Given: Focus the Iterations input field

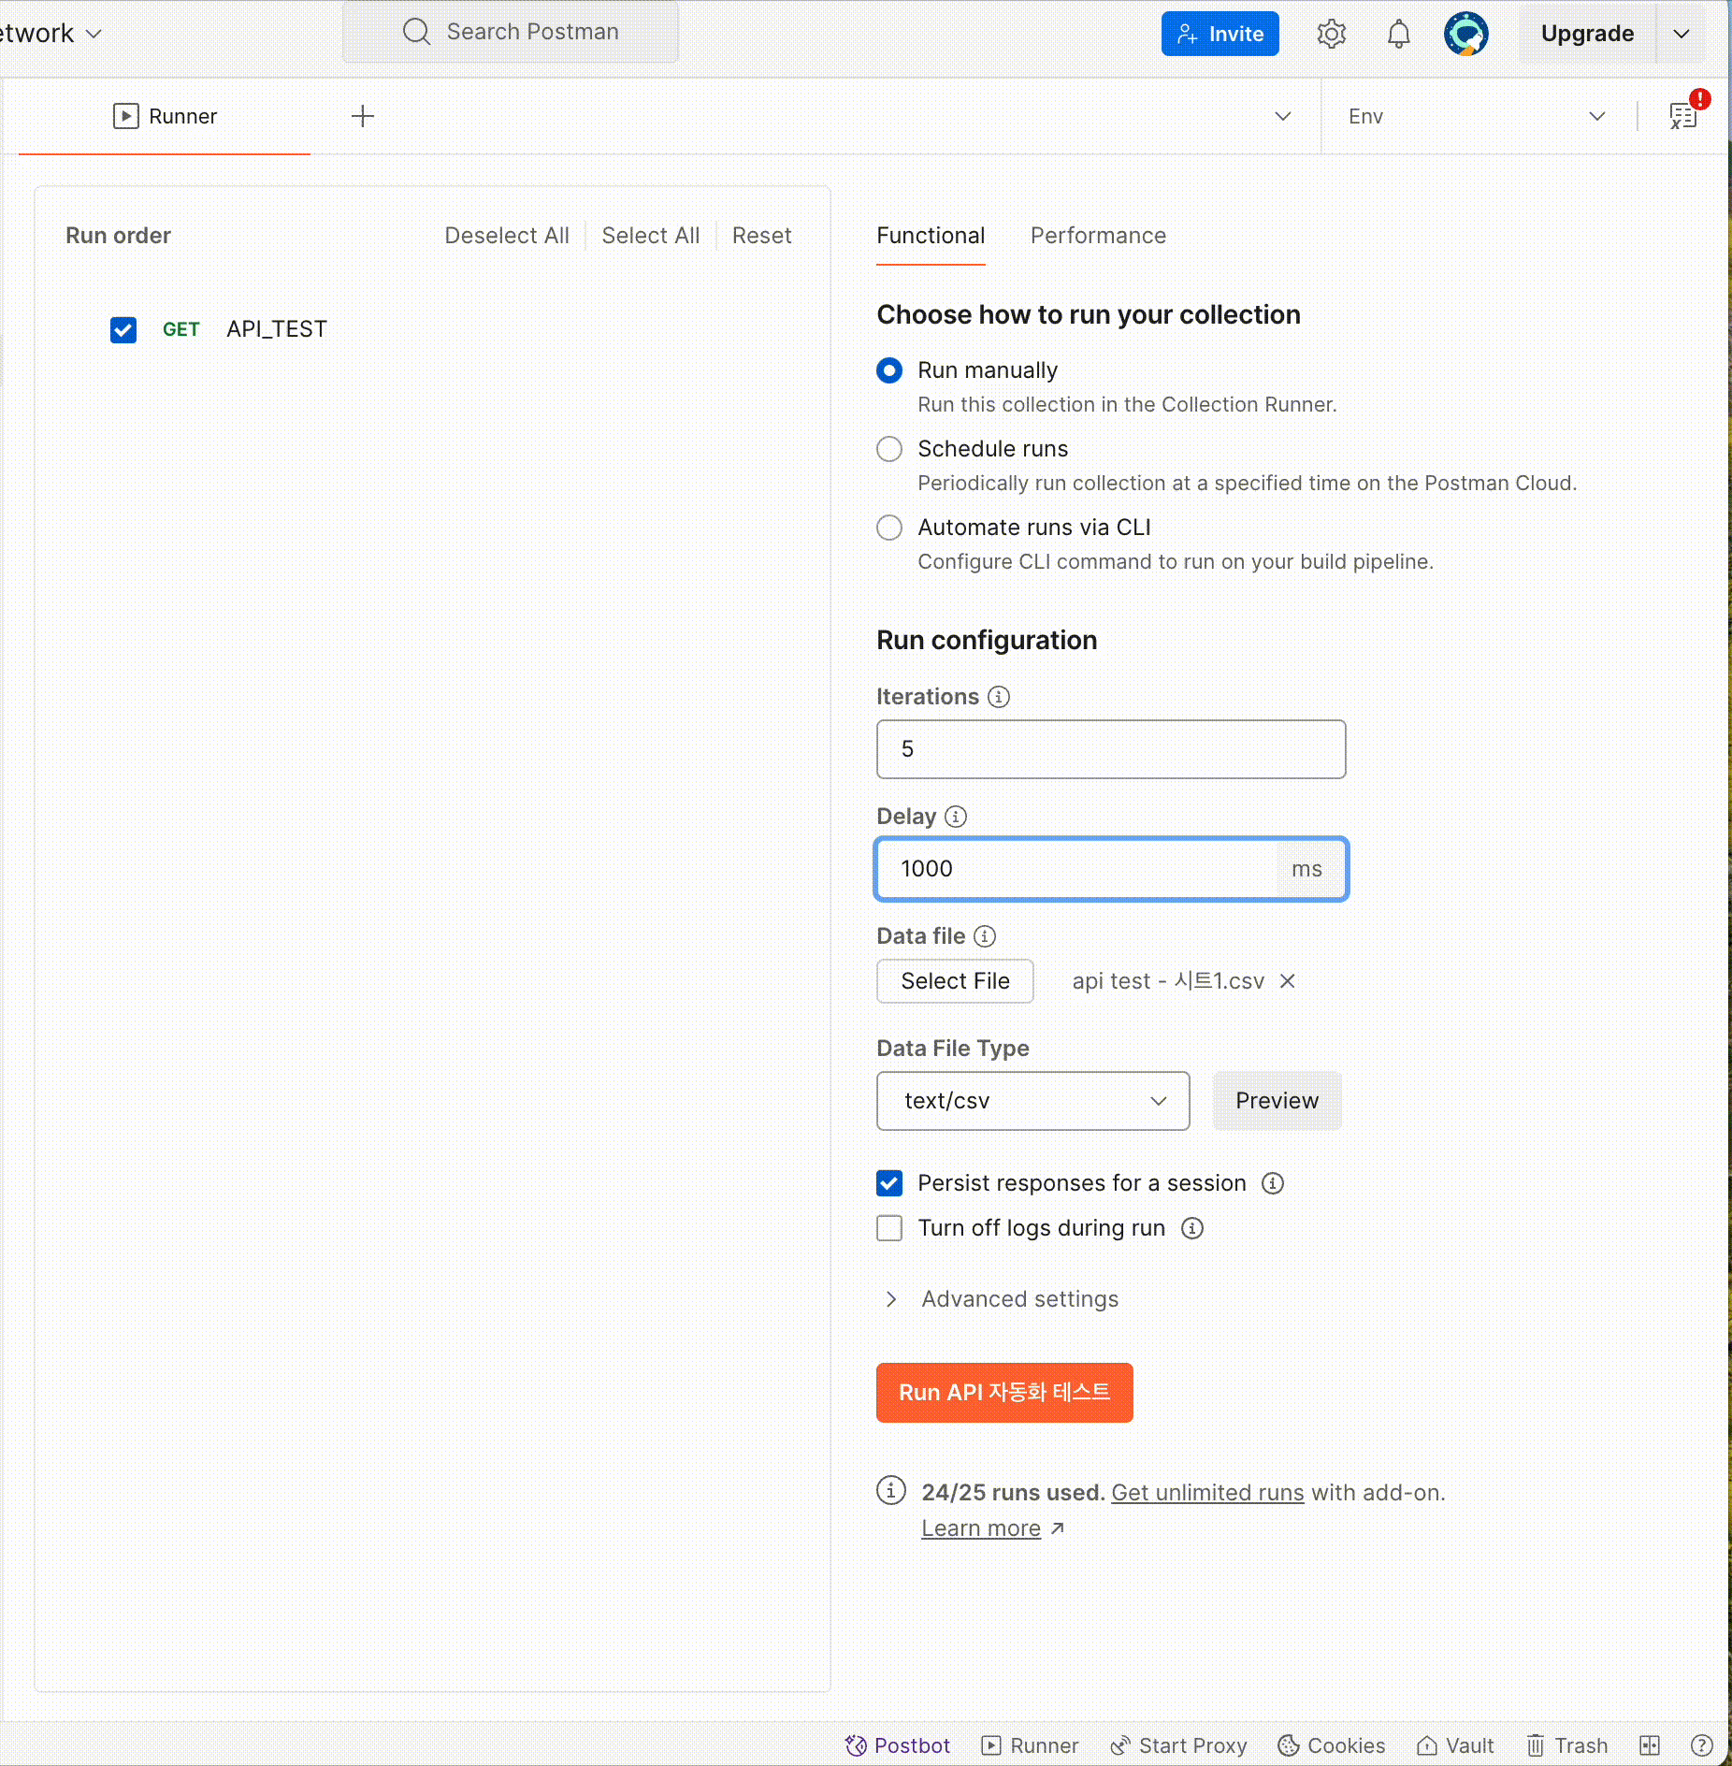Looking at the screenshot, I should [x=1111, y=749].
